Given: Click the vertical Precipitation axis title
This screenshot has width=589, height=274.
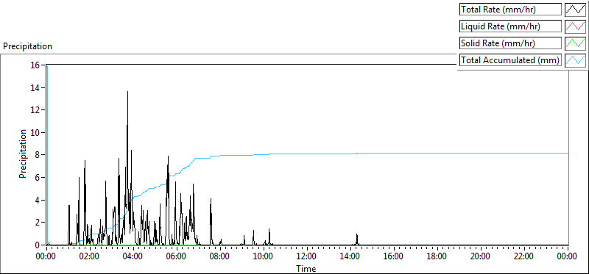Looking at the screenshot, I should click(x=23, y=154).
